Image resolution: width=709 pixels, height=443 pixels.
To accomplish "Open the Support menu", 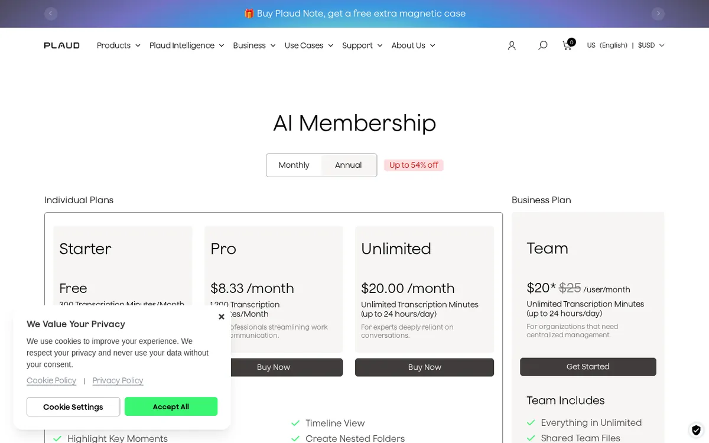I will tap(362, 45).
